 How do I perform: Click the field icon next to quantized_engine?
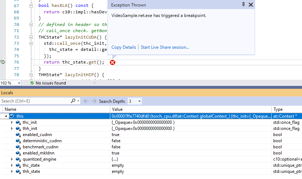18,159
